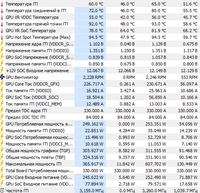Click thermometer icon of Температура горячей точки ГП

pyautogui.click(x=2, y=24)
